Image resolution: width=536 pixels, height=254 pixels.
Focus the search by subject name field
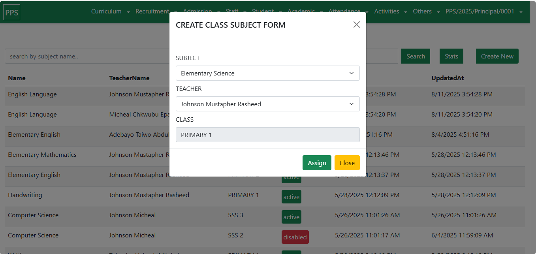click(x=87, y=56)
